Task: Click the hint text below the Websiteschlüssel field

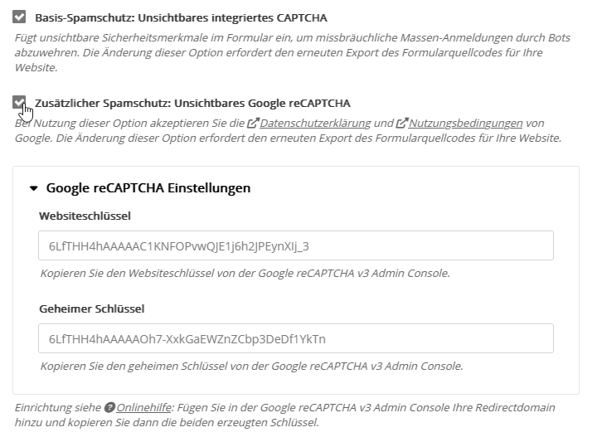Action: [x=245, y=273]
